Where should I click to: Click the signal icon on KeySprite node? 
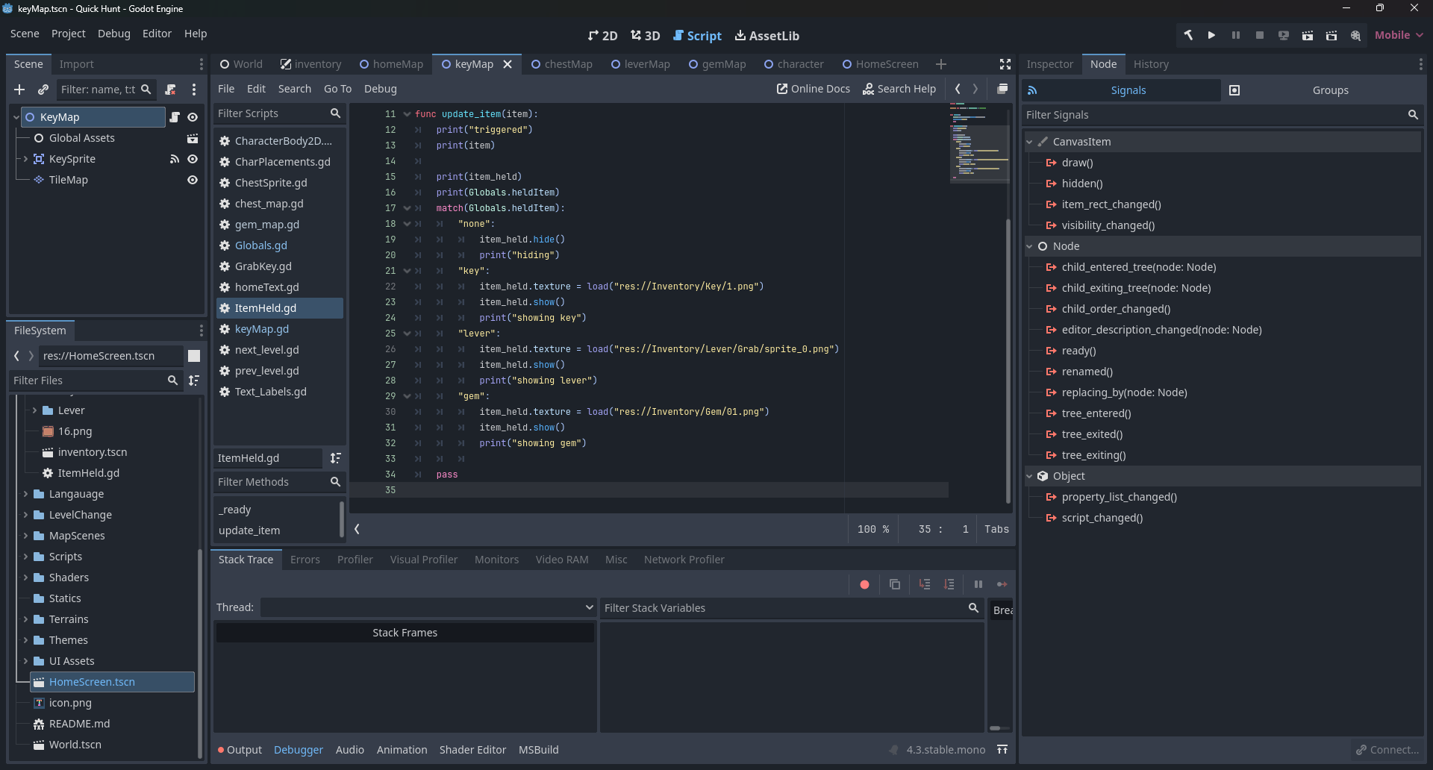tap(175, 159)
